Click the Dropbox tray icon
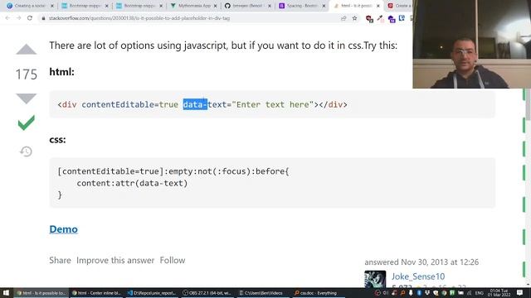 427,293
